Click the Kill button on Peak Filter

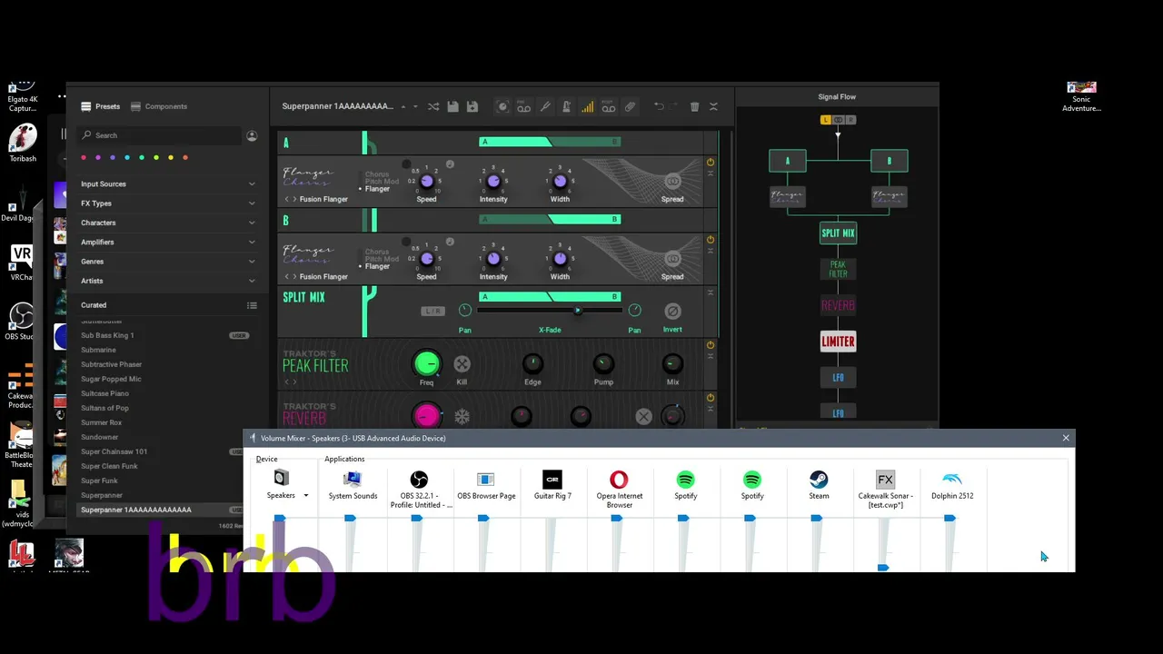point(462,364)
